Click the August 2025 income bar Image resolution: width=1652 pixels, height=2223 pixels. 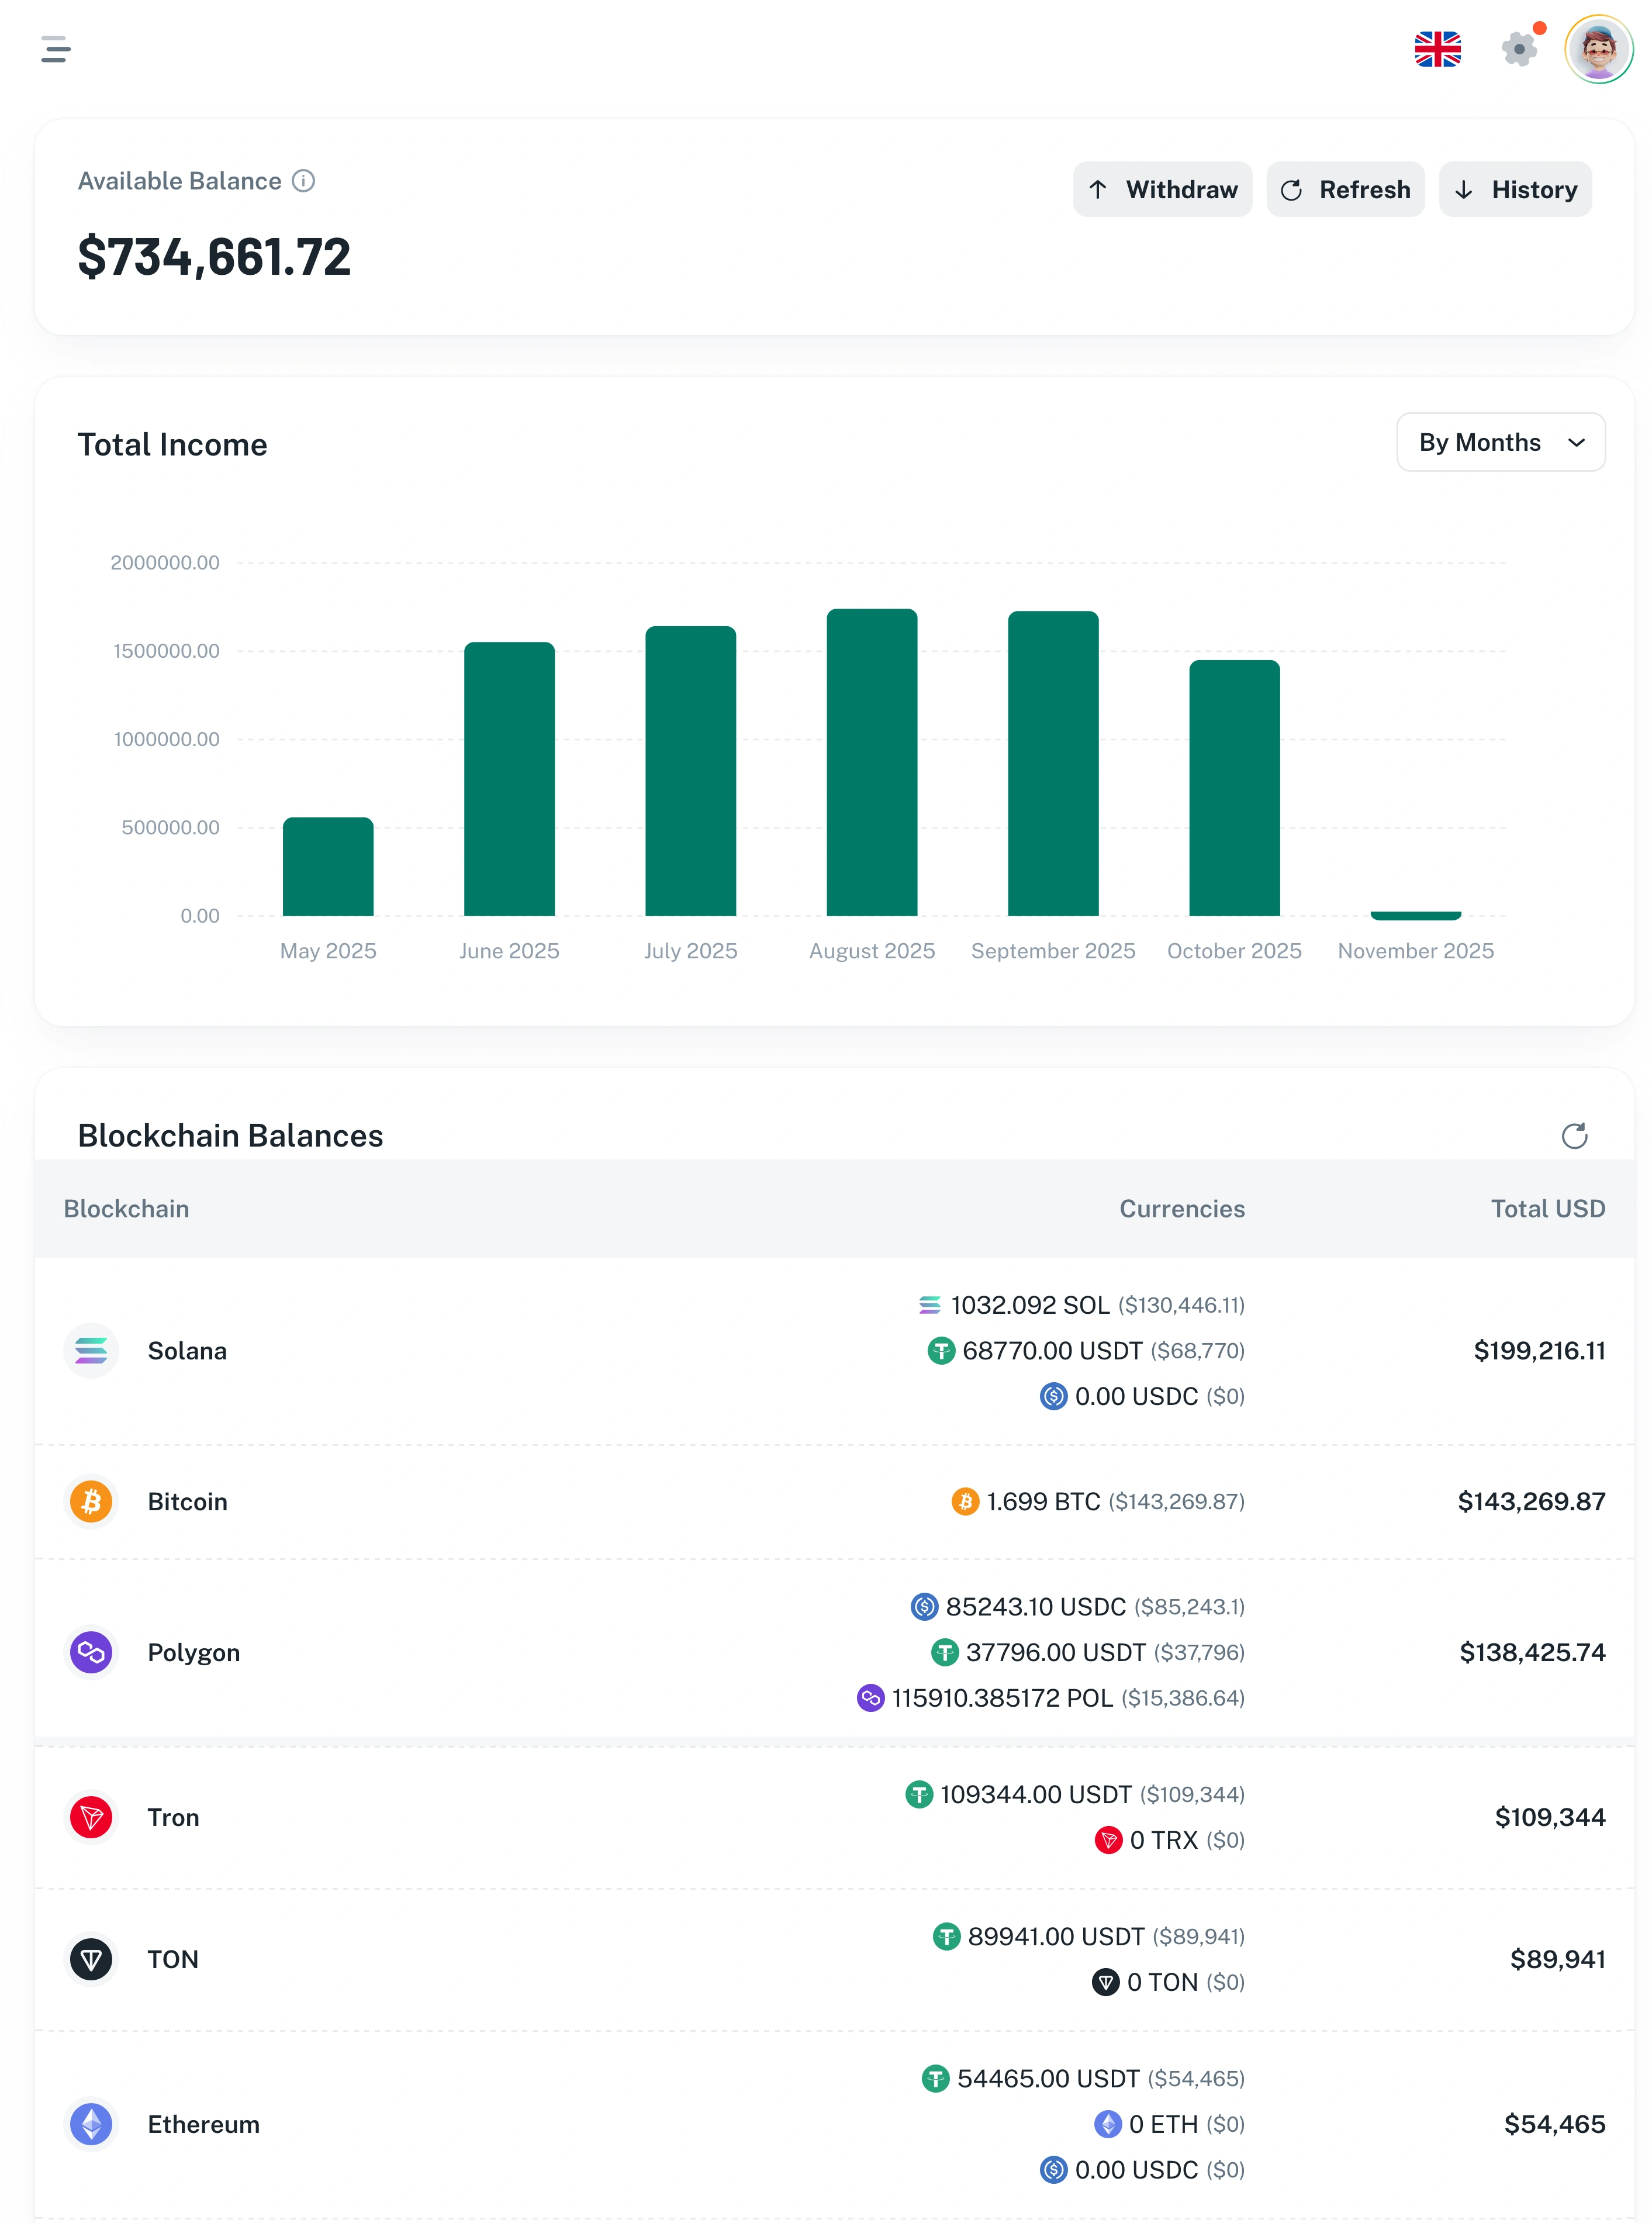point(872,763)
